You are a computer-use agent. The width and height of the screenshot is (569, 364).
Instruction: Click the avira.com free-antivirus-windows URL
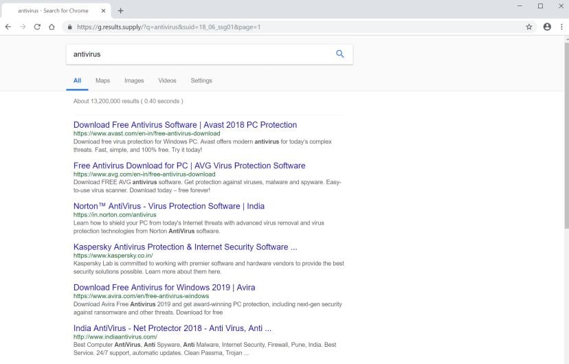coord(141,296)
